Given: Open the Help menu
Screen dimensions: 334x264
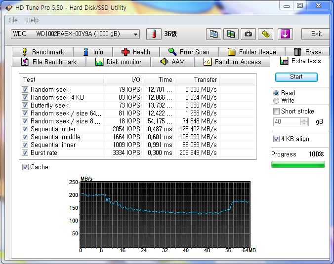Looking at the screenshot, I should pos(33,20).
